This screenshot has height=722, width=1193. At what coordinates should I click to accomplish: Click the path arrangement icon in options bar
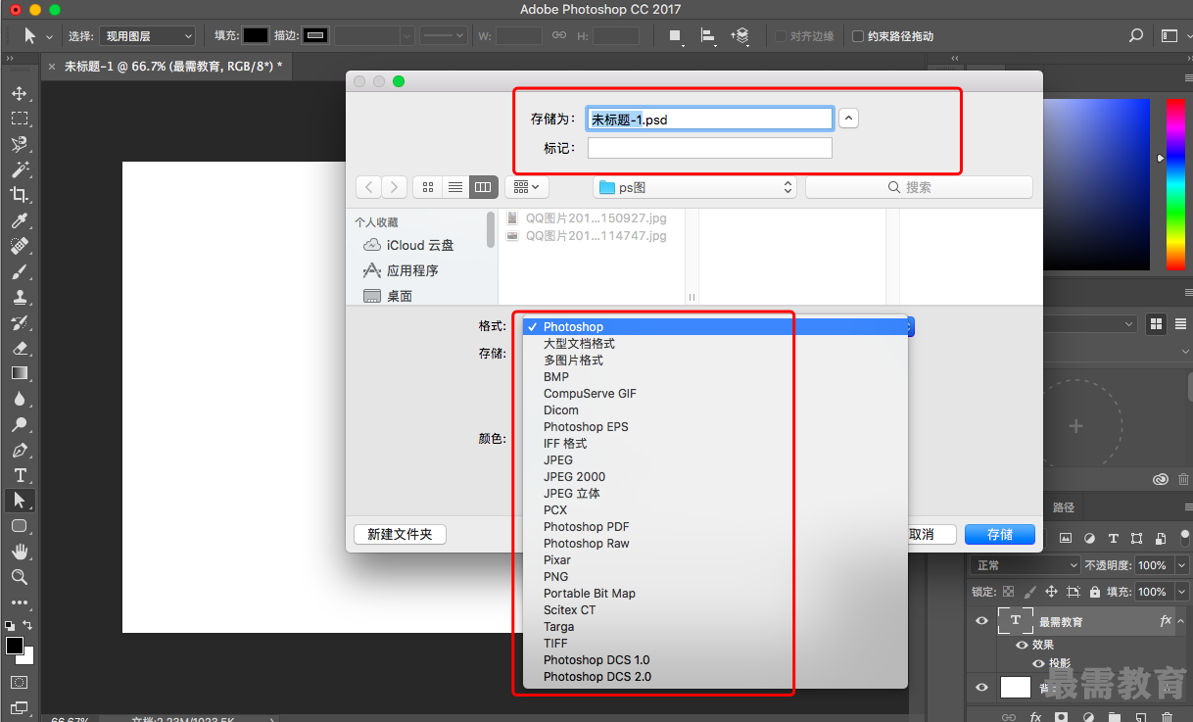coord(740,36)
